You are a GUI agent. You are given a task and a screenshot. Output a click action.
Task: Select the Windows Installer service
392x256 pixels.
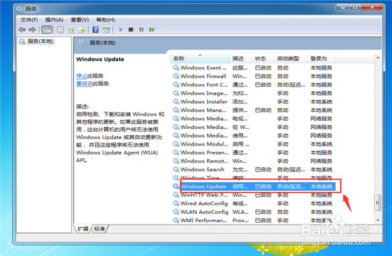pos(253,102)
